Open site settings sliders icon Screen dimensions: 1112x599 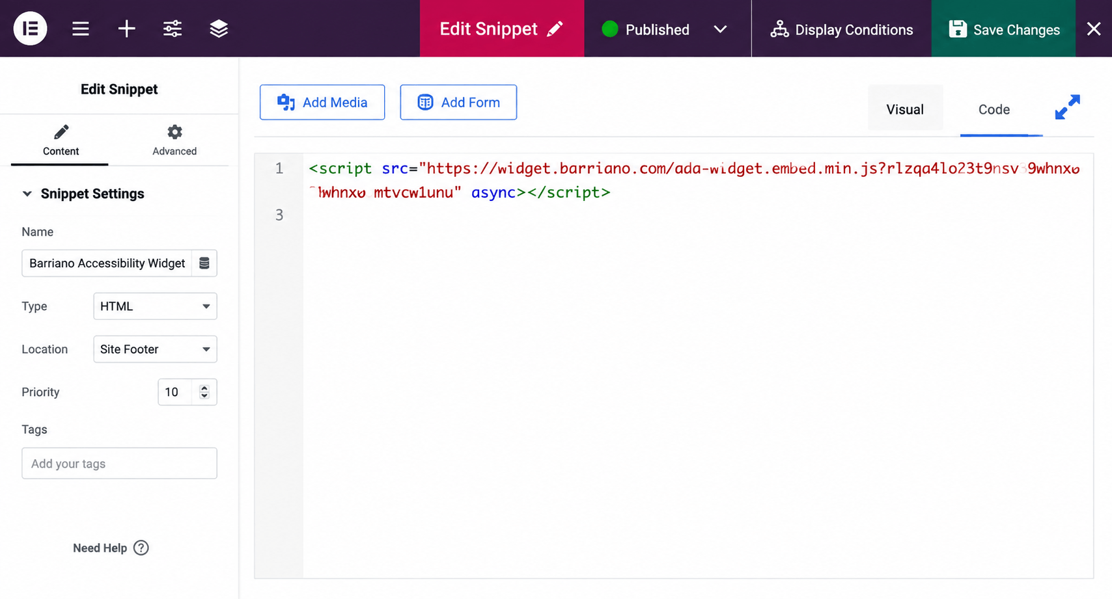[x=173, y=29]
